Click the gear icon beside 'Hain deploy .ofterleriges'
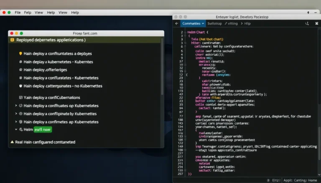Screen dimensions: 321x183 20,70
